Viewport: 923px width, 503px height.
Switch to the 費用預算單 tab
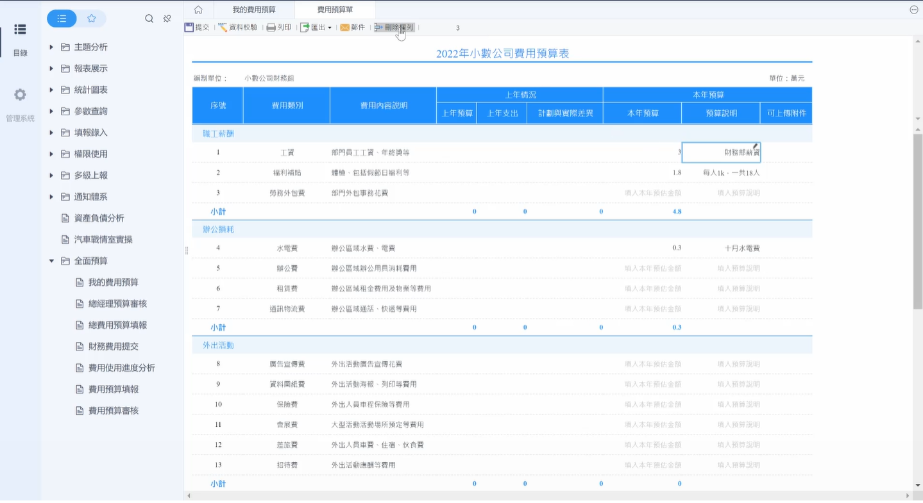(335, 10)
